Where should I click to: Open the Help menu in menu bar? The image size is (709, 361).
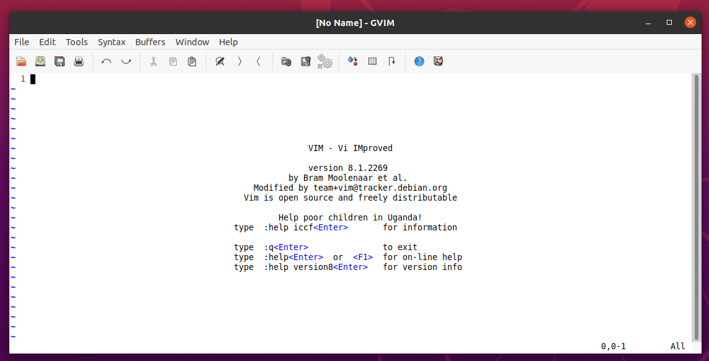click(228, 42)
